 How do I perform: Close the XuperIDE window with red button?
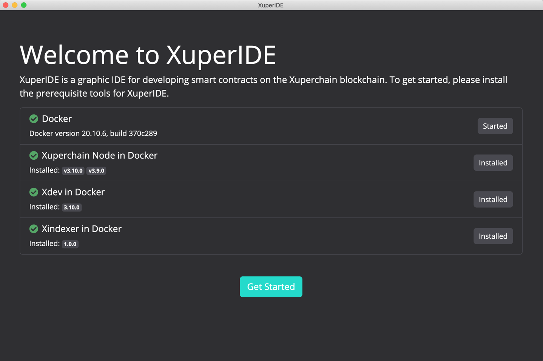(6, 5)
